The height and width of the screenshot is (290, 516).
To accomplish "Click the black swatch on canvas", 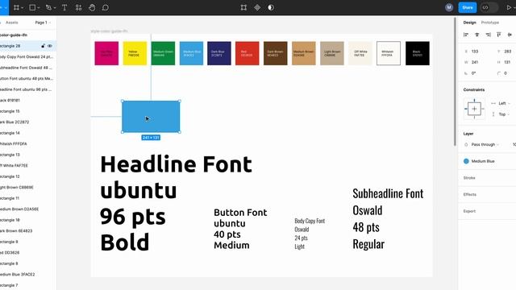I will (x=418, y=53).
